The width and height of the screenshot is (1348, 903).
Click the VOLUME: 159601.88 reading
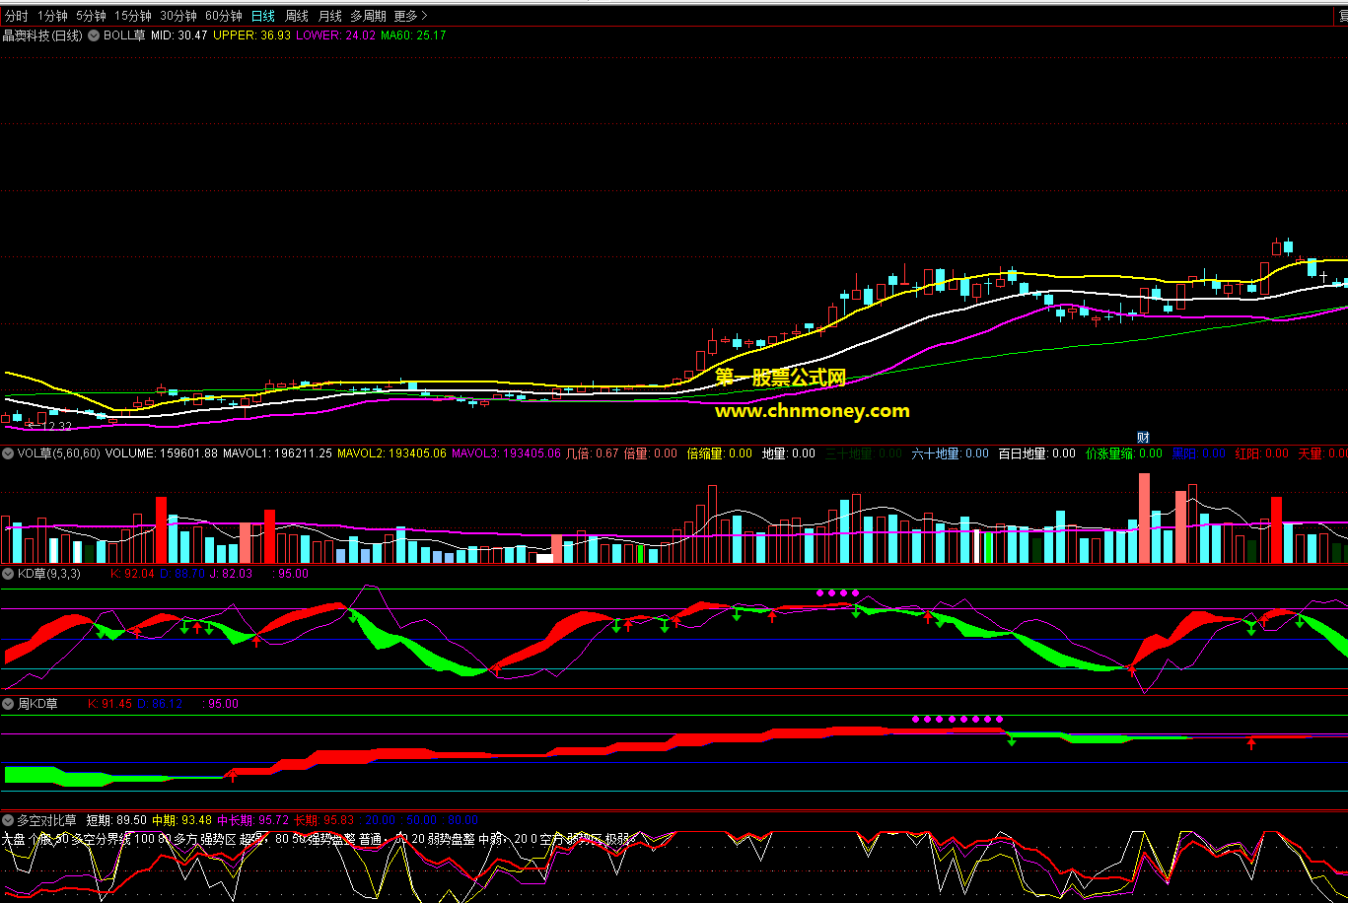[x=161, y=453]
